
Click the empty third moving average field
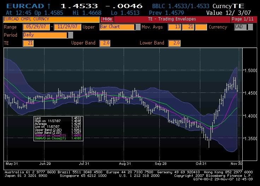pyautogui.click(x=201, y=27)
